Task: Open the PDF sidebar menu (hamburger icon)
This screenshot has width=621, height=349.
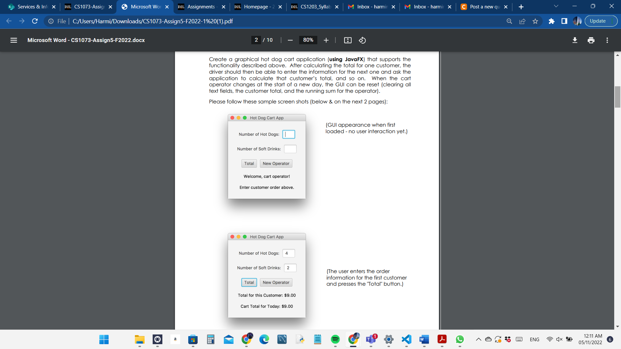Action: pyautogui.click(x=14, y=40)
